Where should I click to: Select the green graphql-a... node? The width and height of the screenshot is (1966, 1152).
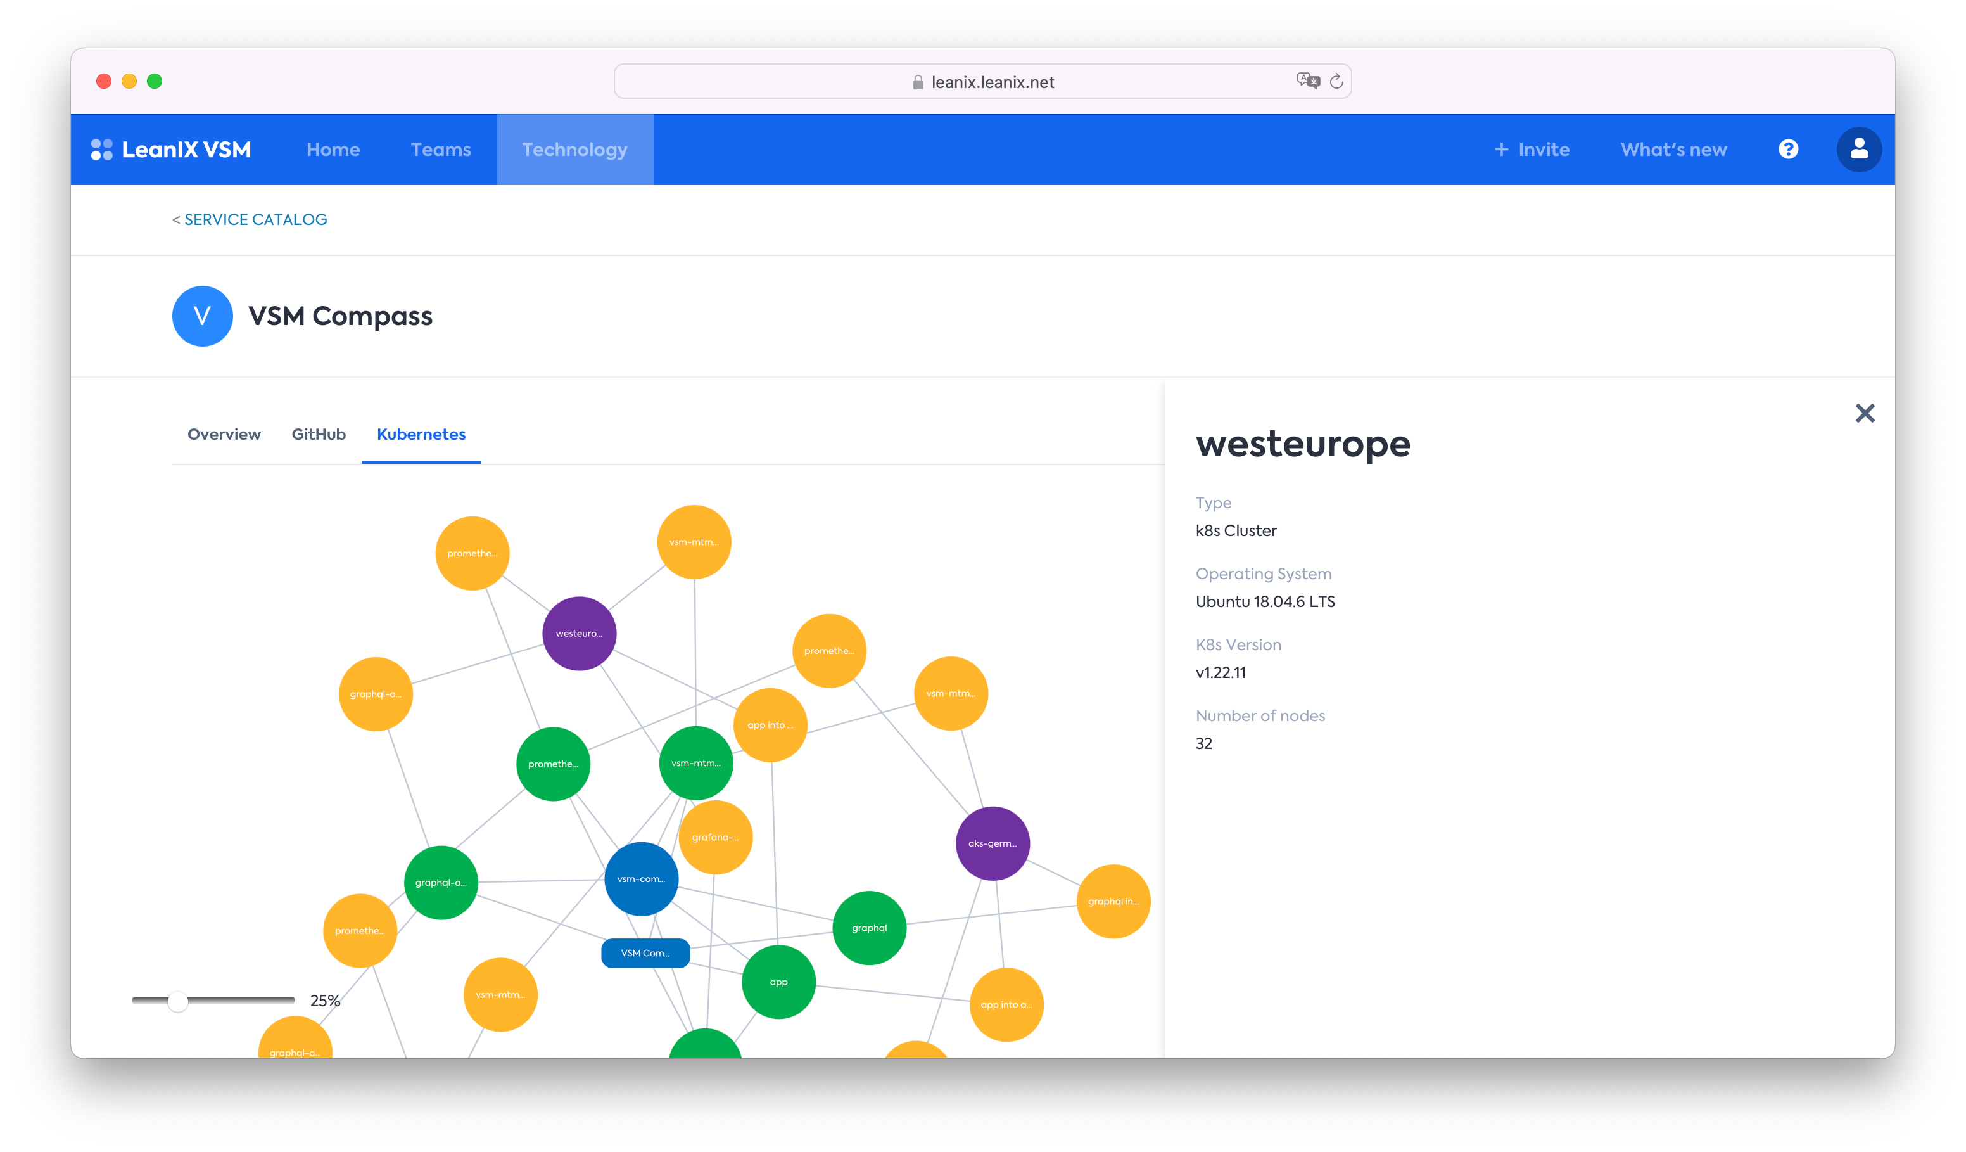coord(441,883)
